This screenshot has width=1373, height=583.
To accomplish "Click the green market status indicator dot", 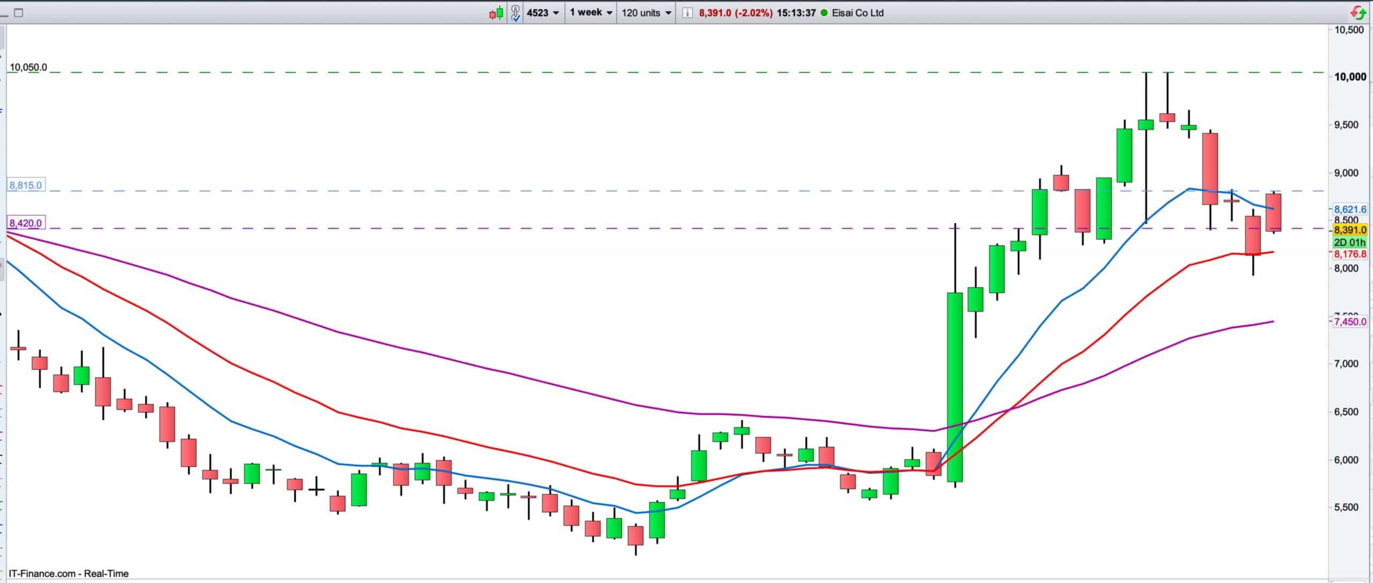I will tap(824, 13).
